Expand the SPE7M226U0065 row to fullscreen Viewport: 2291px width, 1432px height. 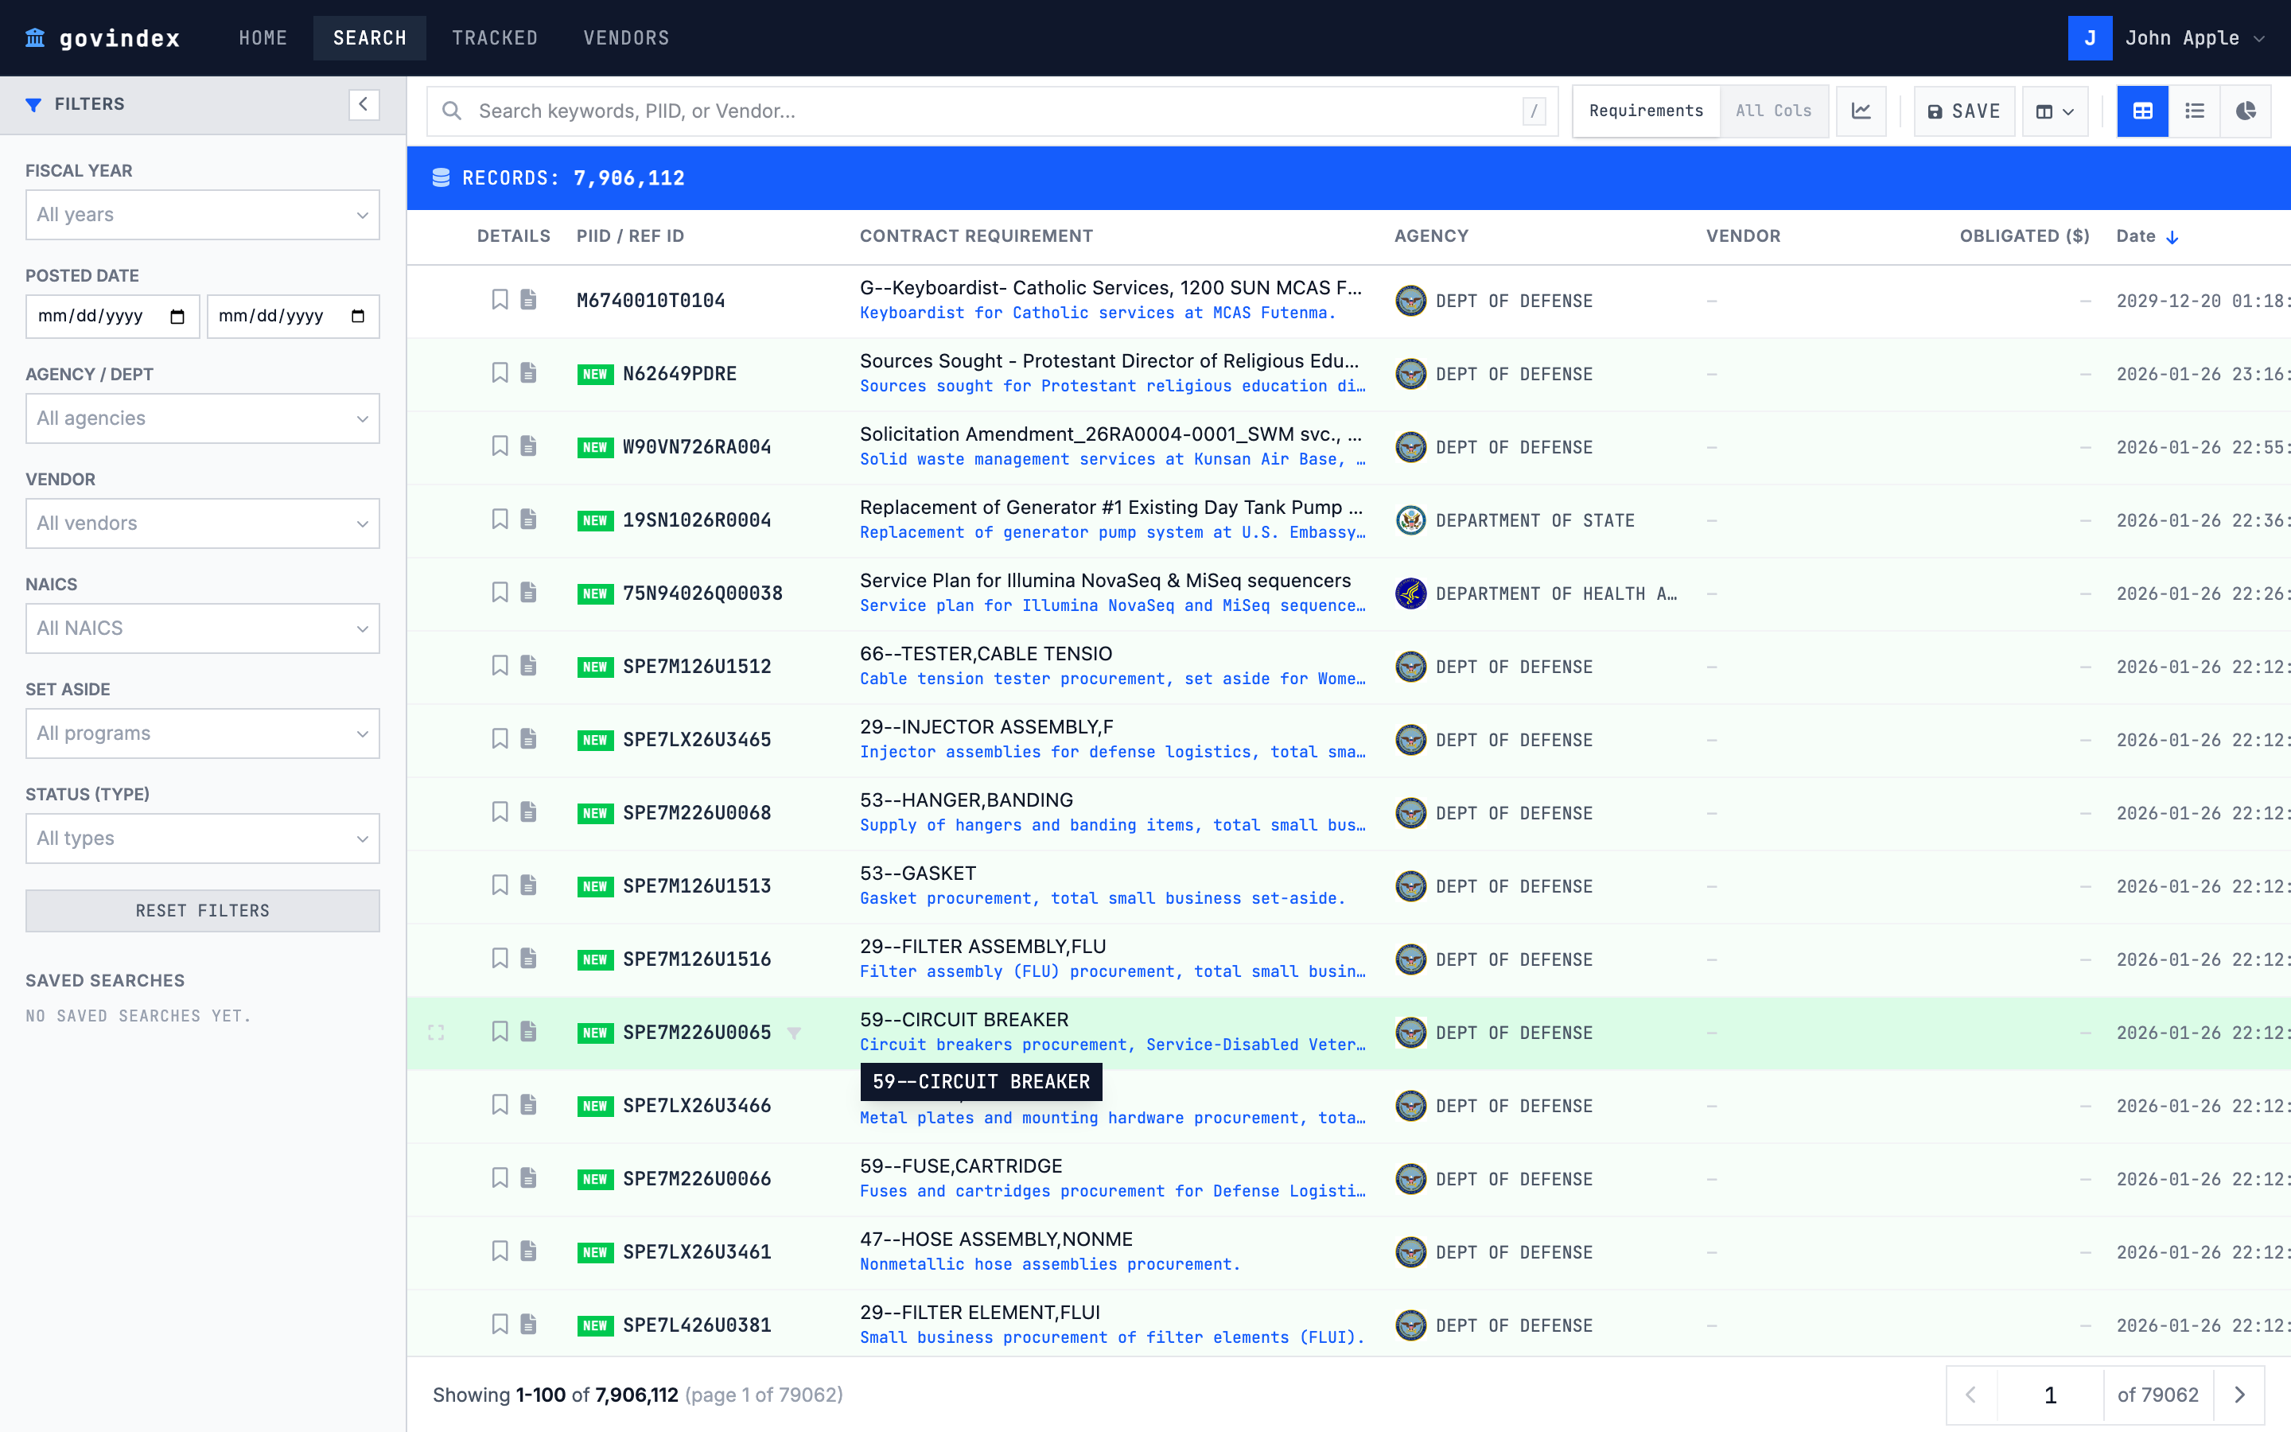[x=437, y=1033]
